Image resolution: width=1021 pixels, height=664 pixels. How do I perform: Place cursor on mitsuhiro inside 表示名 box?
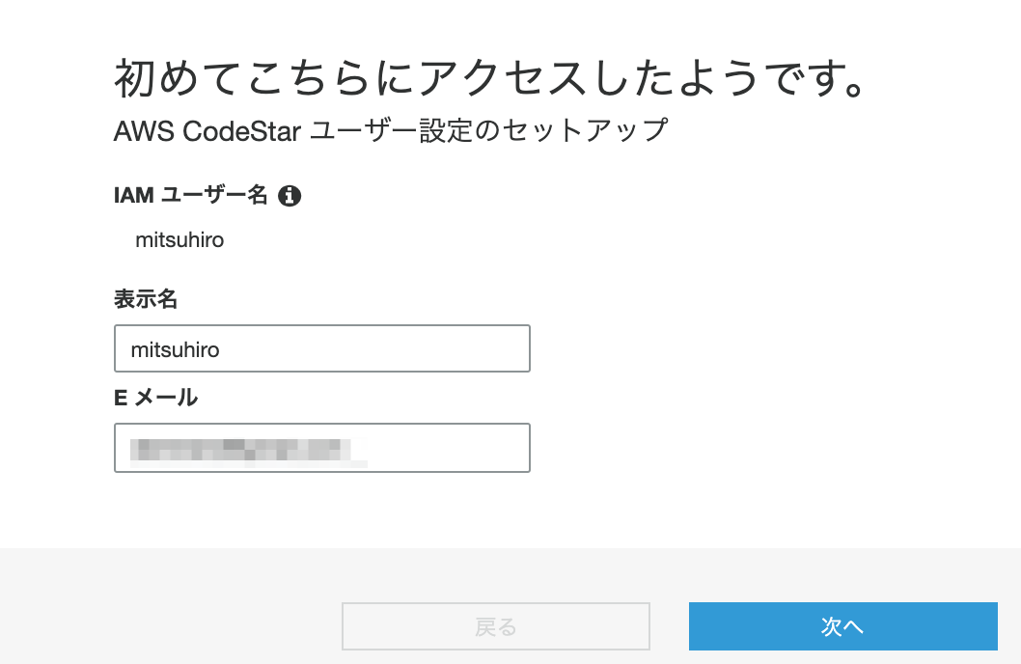pyautogui.click(x=176, y=349)
